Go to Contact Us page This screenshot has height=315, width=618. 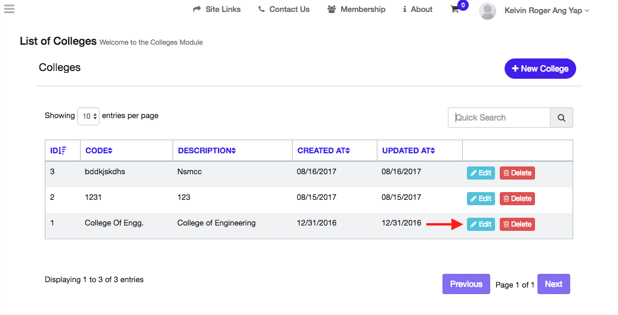click(284, 10)
